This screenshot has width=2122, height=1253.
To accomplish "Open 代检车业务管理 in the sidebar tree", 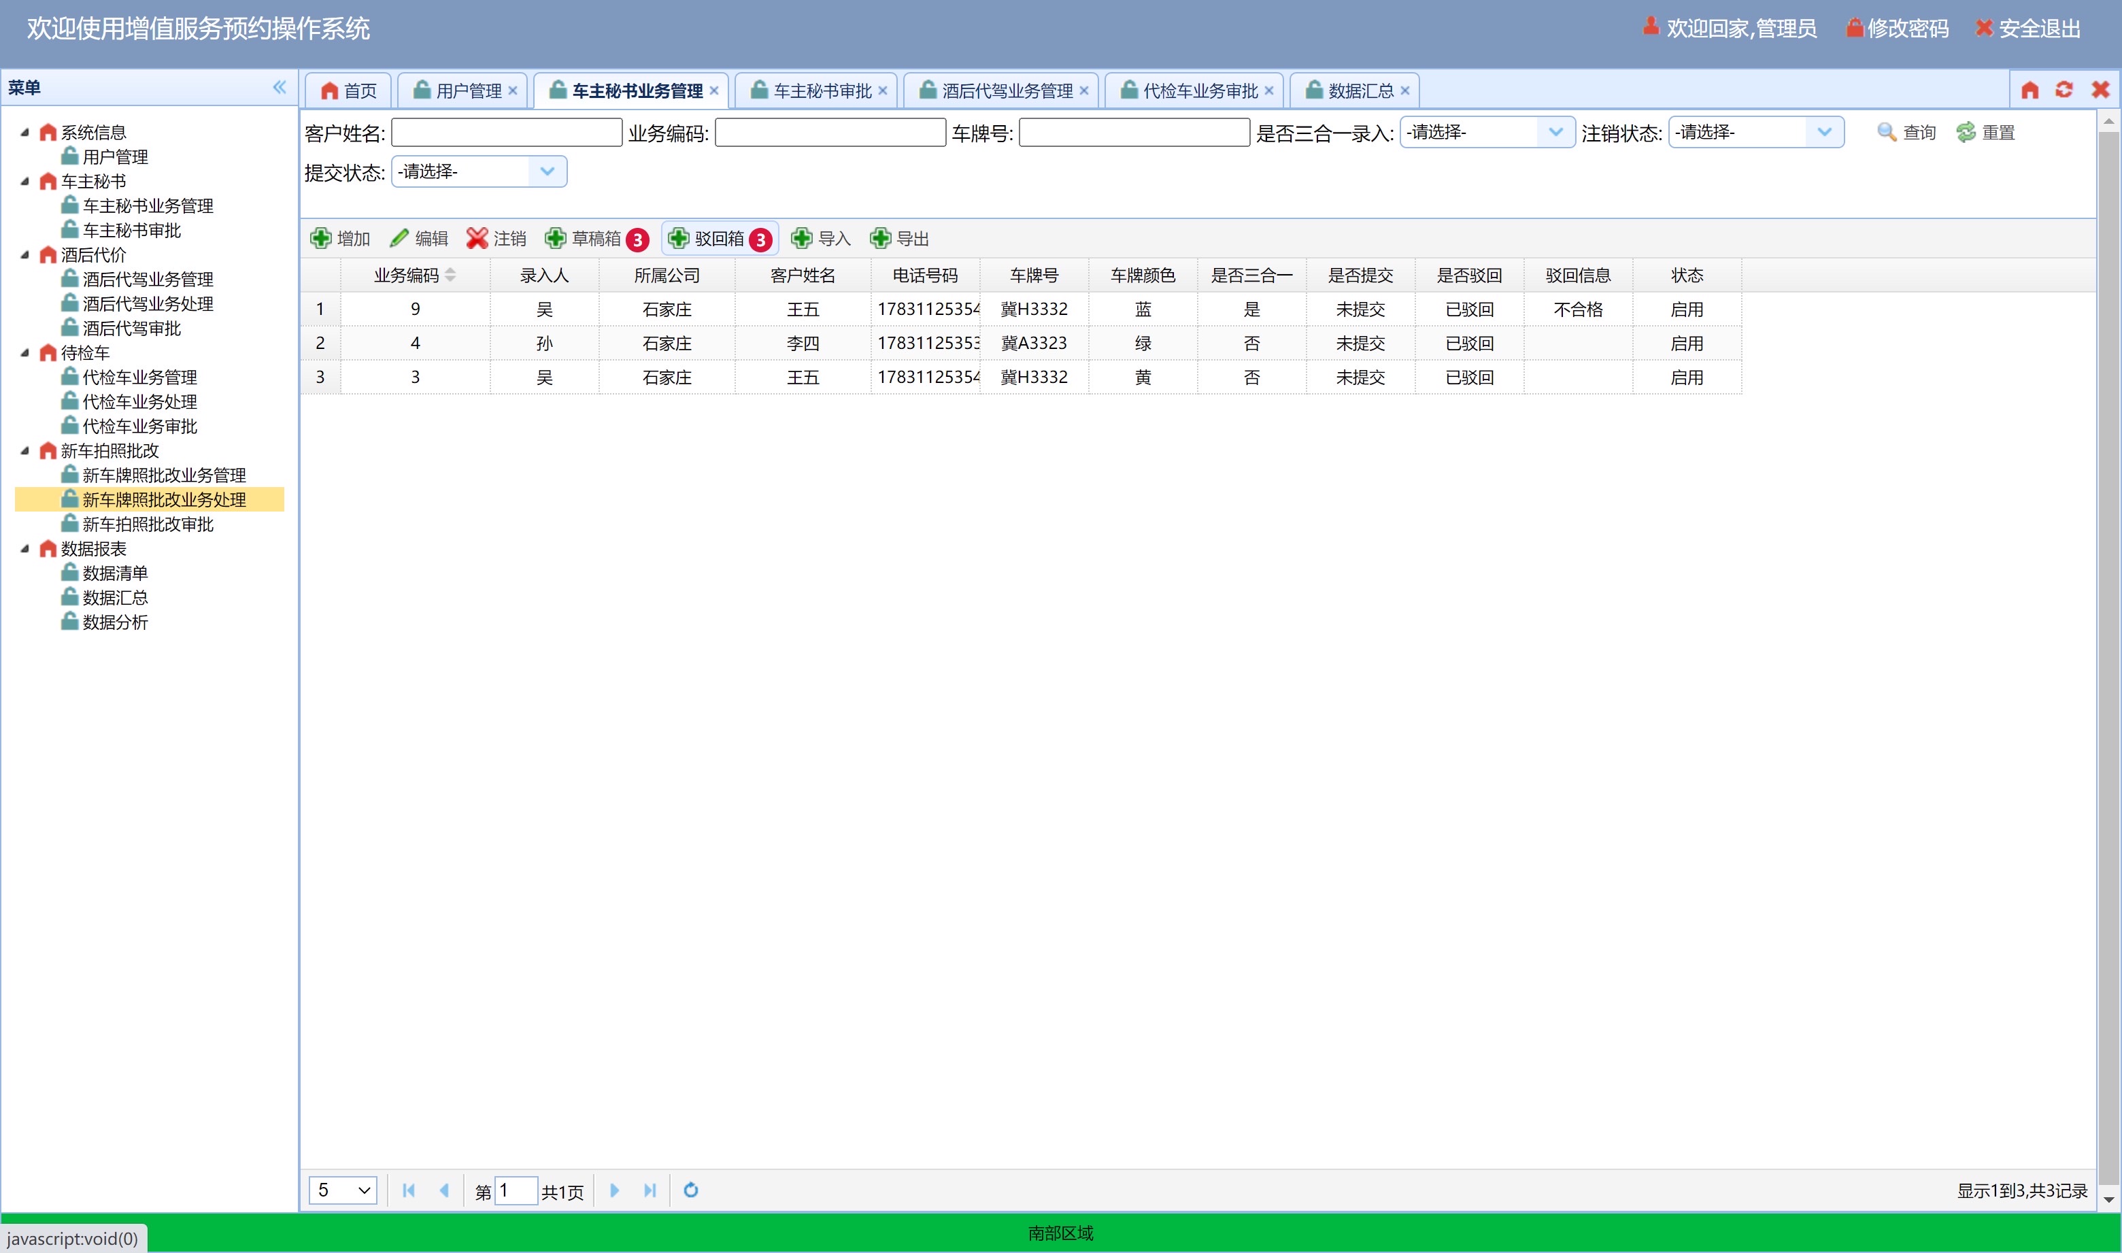I will [x=139, y=378].
